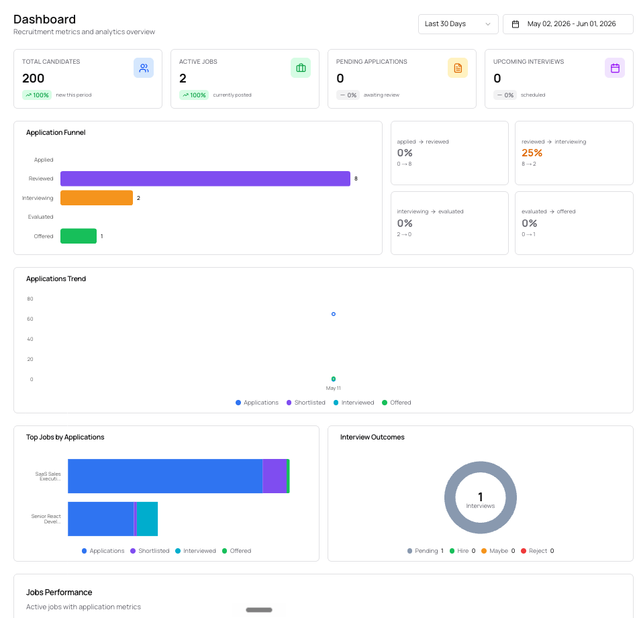Toggle Shortlisted legend in Top Jobs chart

tap(150, 551)
